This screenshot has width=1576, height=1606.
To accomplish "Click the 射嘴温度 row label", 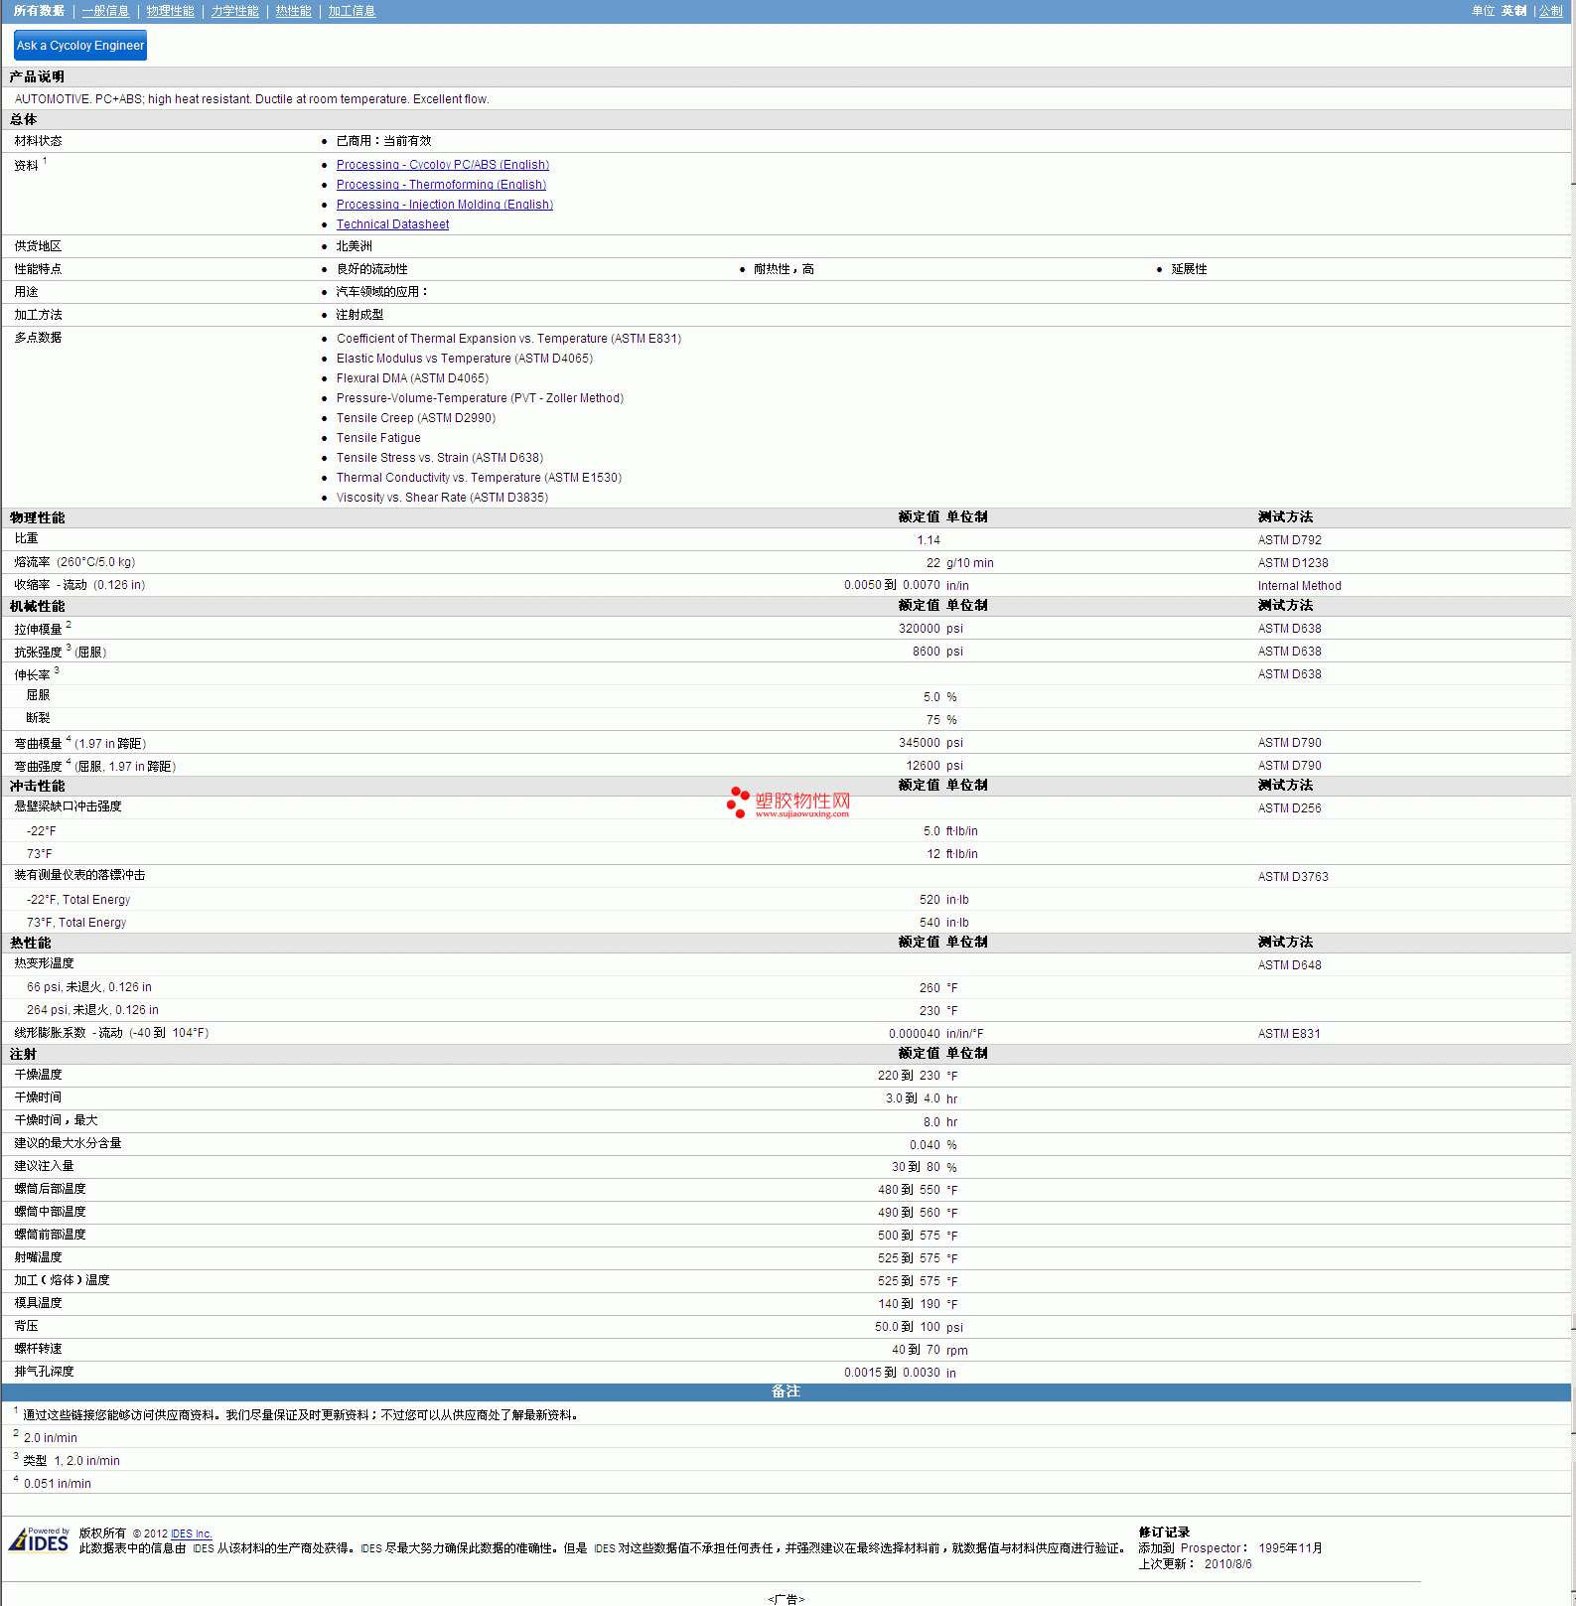I will tap(38, 1257).
